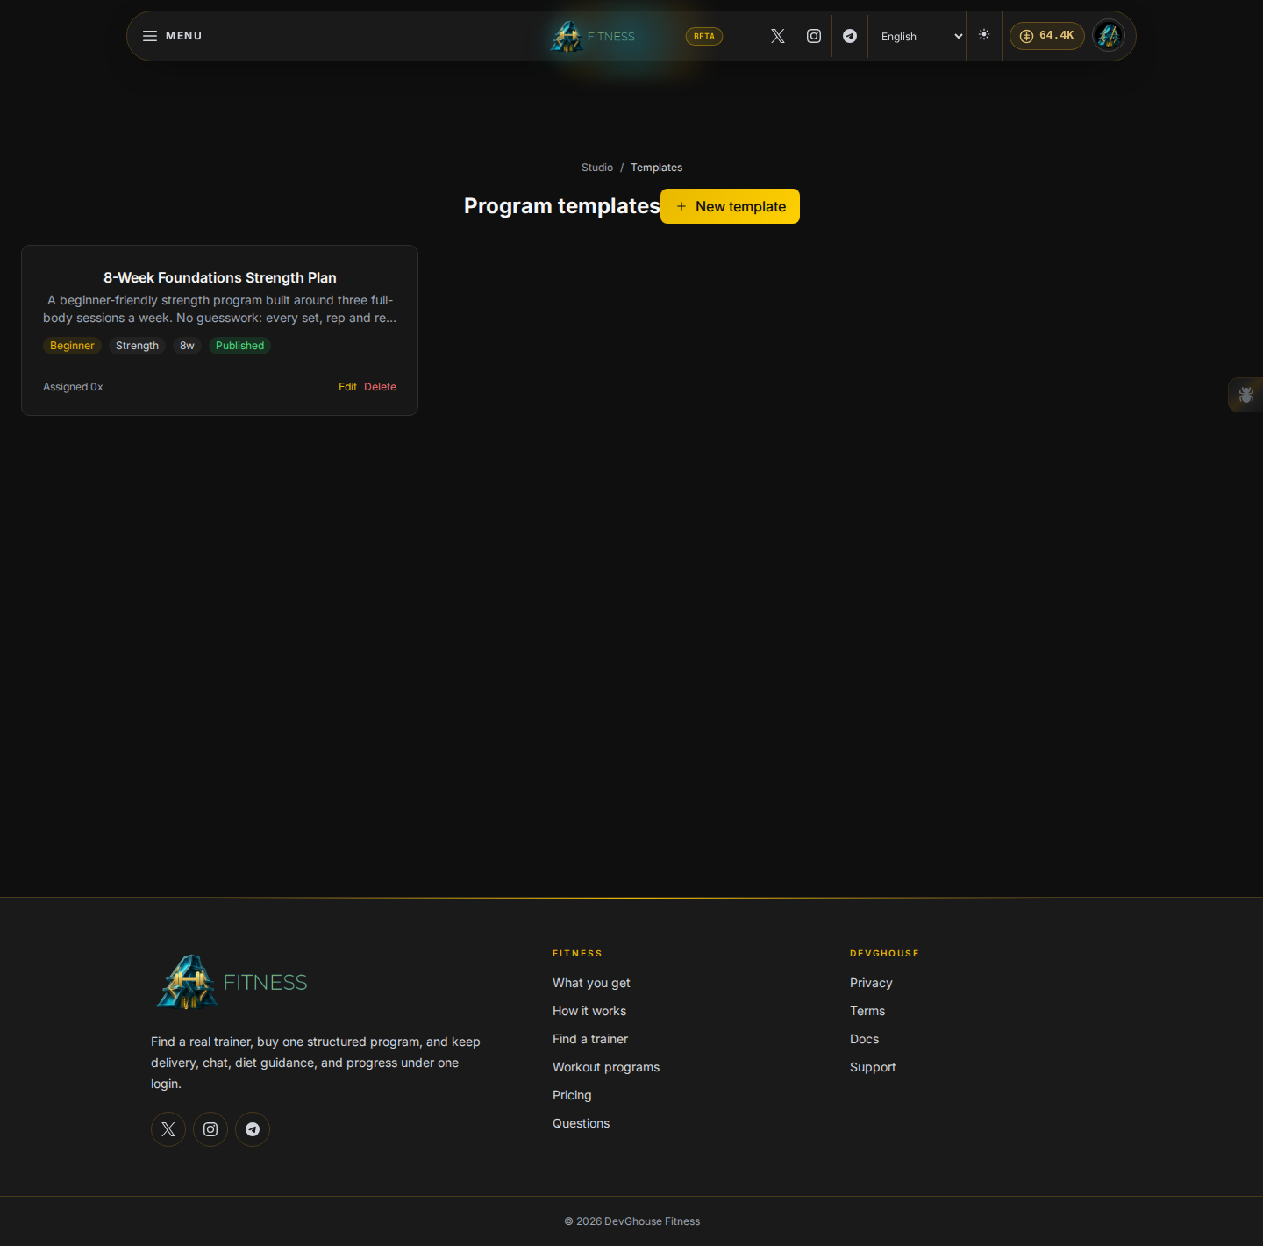
Task: Toggle the light/dark theme sun icon
Action: [984, 35]
